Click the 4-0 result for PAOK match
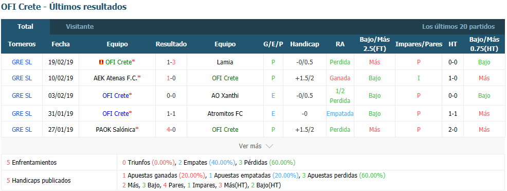Viewport: 507px width, 191px height. [x=171, y=130]
